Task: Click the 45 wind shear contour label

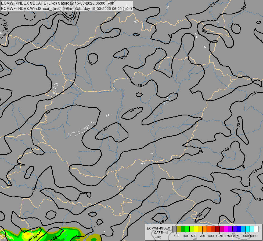Action: click(x=55, y=238)
